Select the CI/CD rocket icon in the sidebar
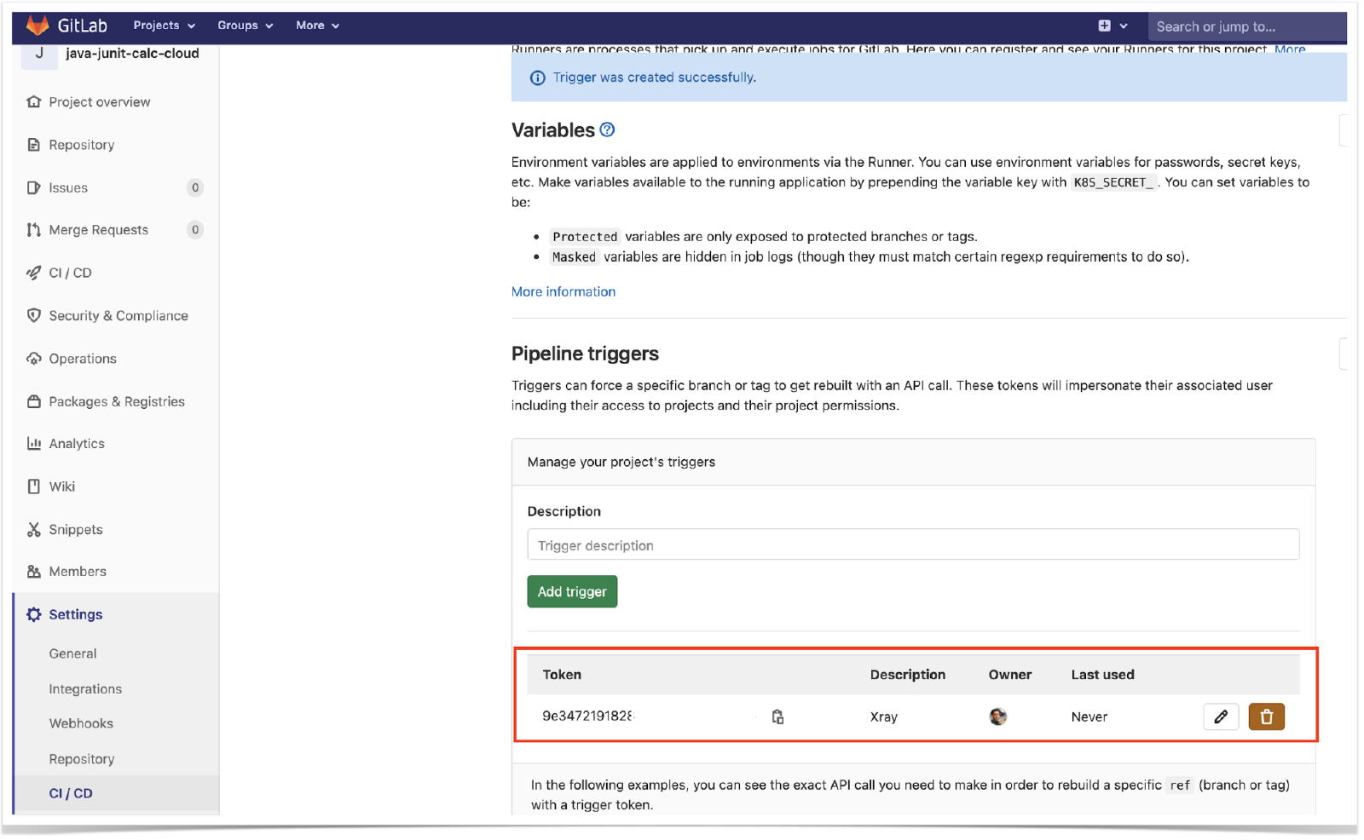1364x840 pixels. pos(33,273)
